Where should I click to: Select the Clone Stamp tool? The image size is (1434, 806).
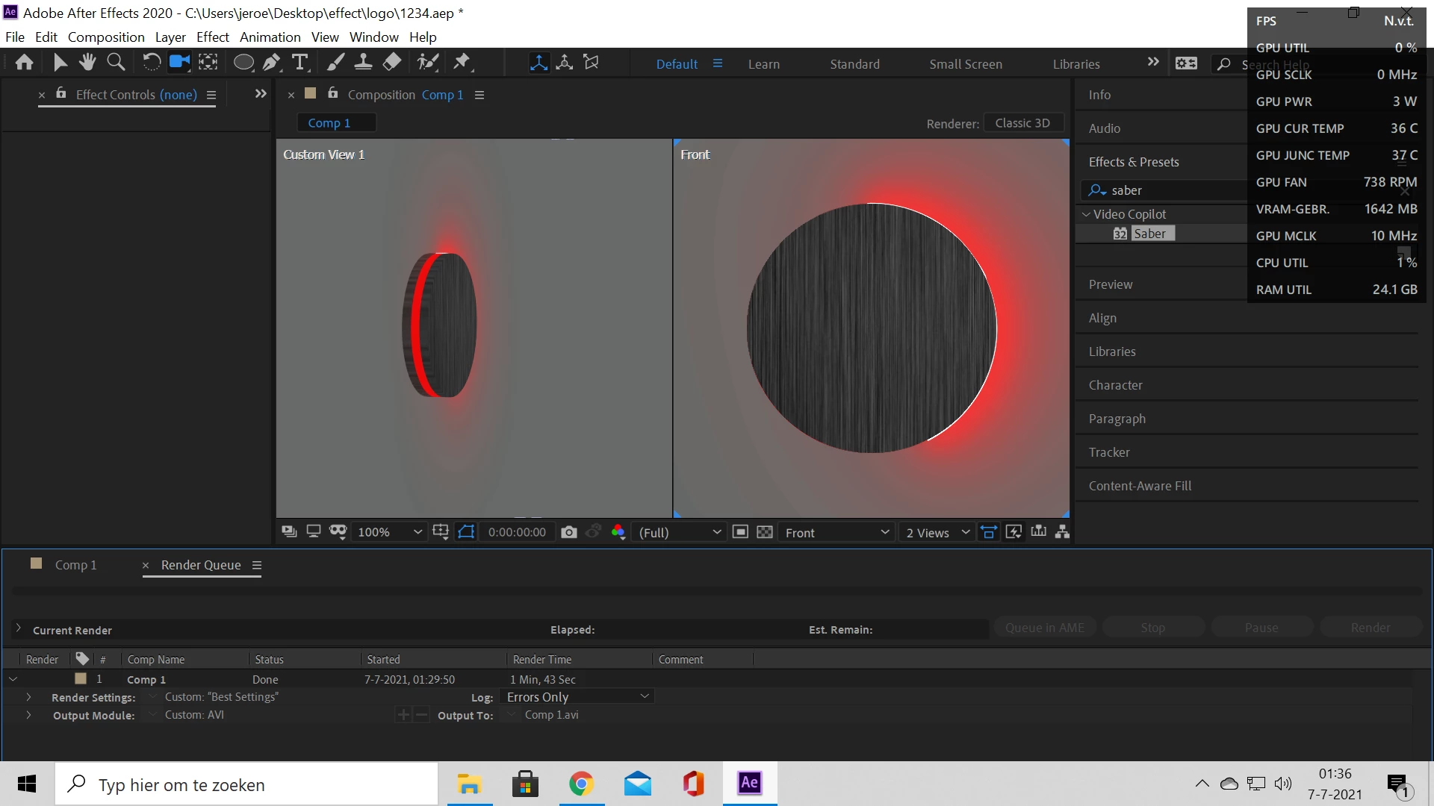tap(364, 63)
